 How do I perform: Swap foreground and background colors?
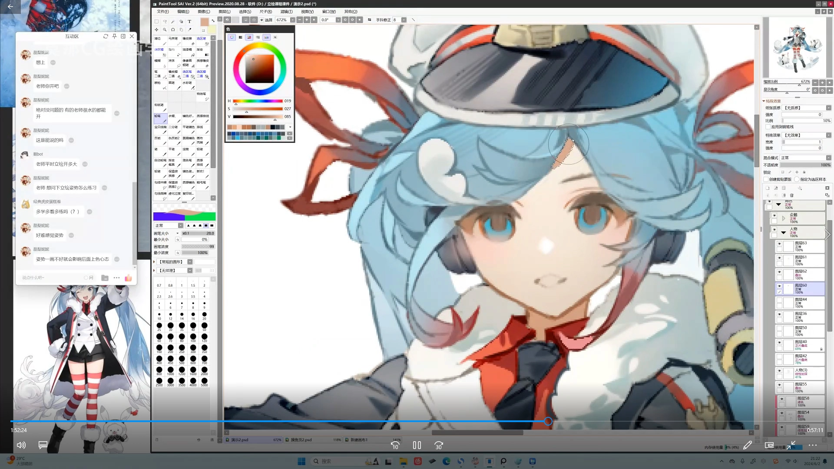[x=213, y=21]
